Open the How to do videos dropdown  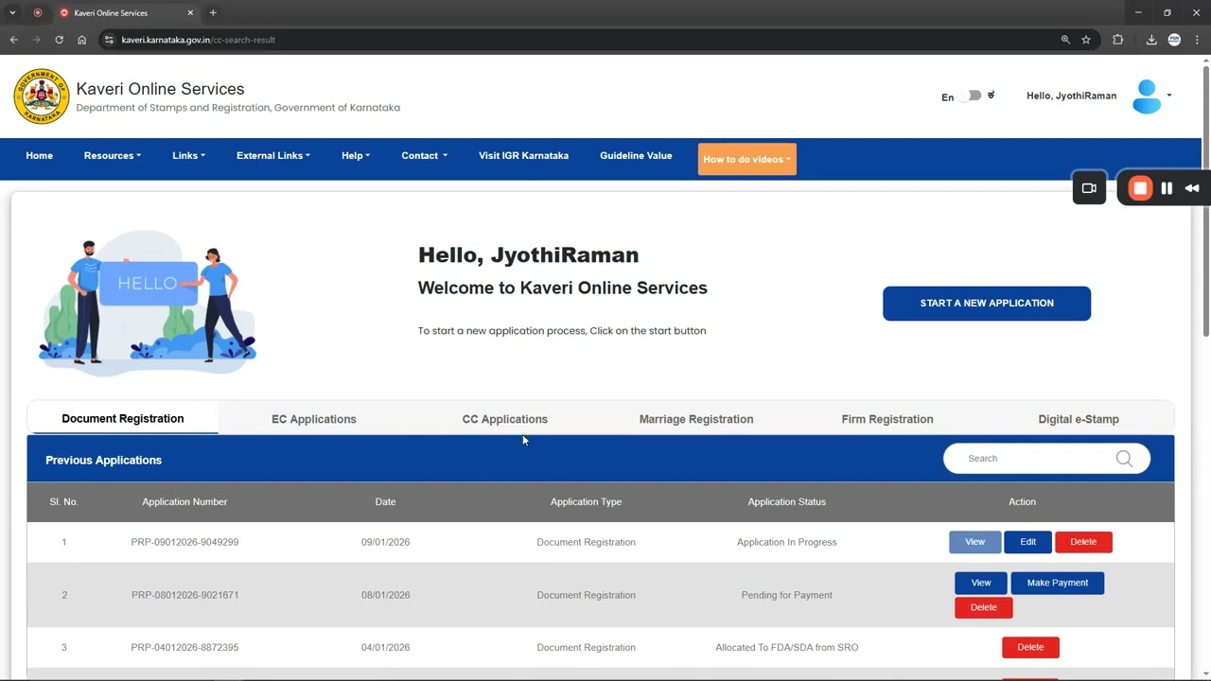click(x=747, y=159)
